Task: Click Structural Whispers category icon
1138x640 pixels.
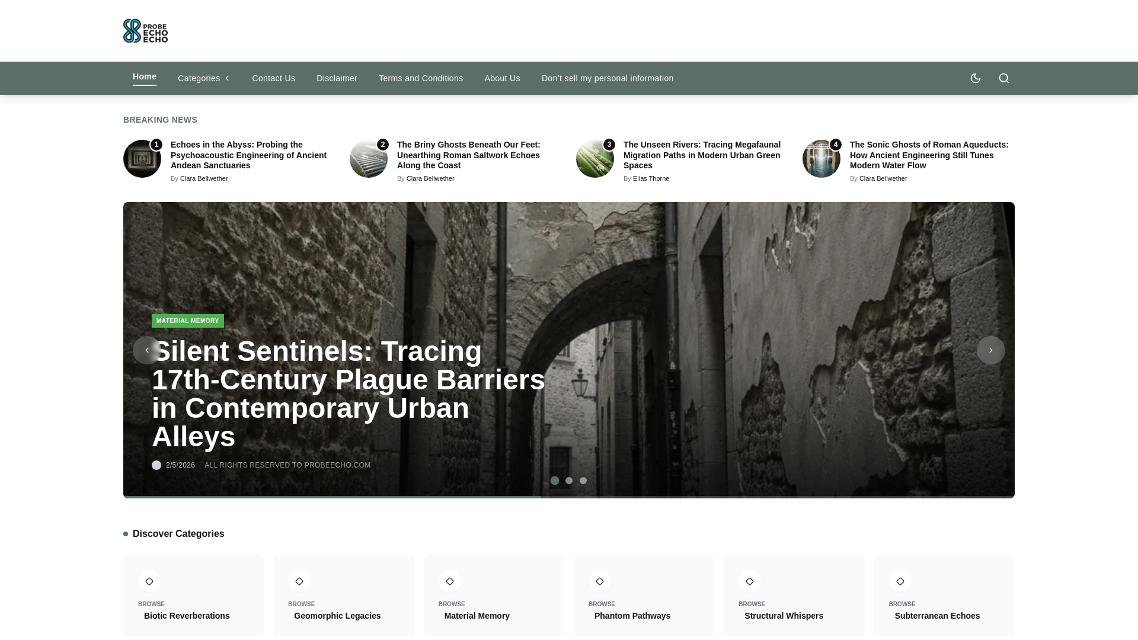Action: [750, 581]
